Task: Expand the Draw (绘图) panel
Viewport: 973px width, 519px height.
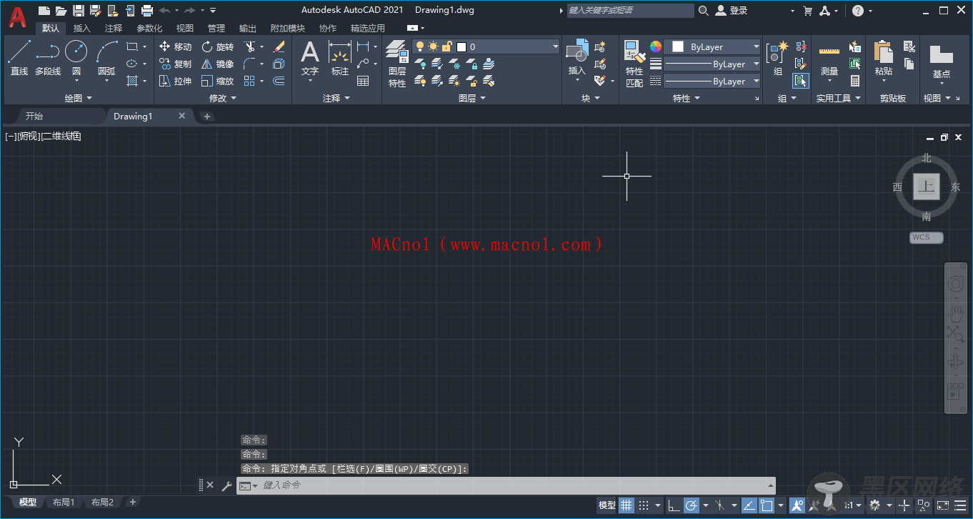Action: [79, 98]
